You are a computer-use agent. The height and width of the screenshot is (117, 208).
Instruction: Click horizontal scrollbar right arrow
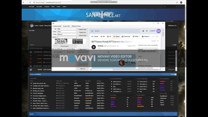[x=160, y=70]
